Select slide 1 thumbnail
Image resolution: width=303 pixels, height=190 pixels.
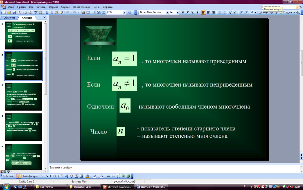click(23, 35)
